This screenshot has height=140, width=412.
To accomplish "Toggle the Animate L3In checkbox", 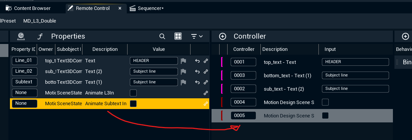I will [133, 93].
